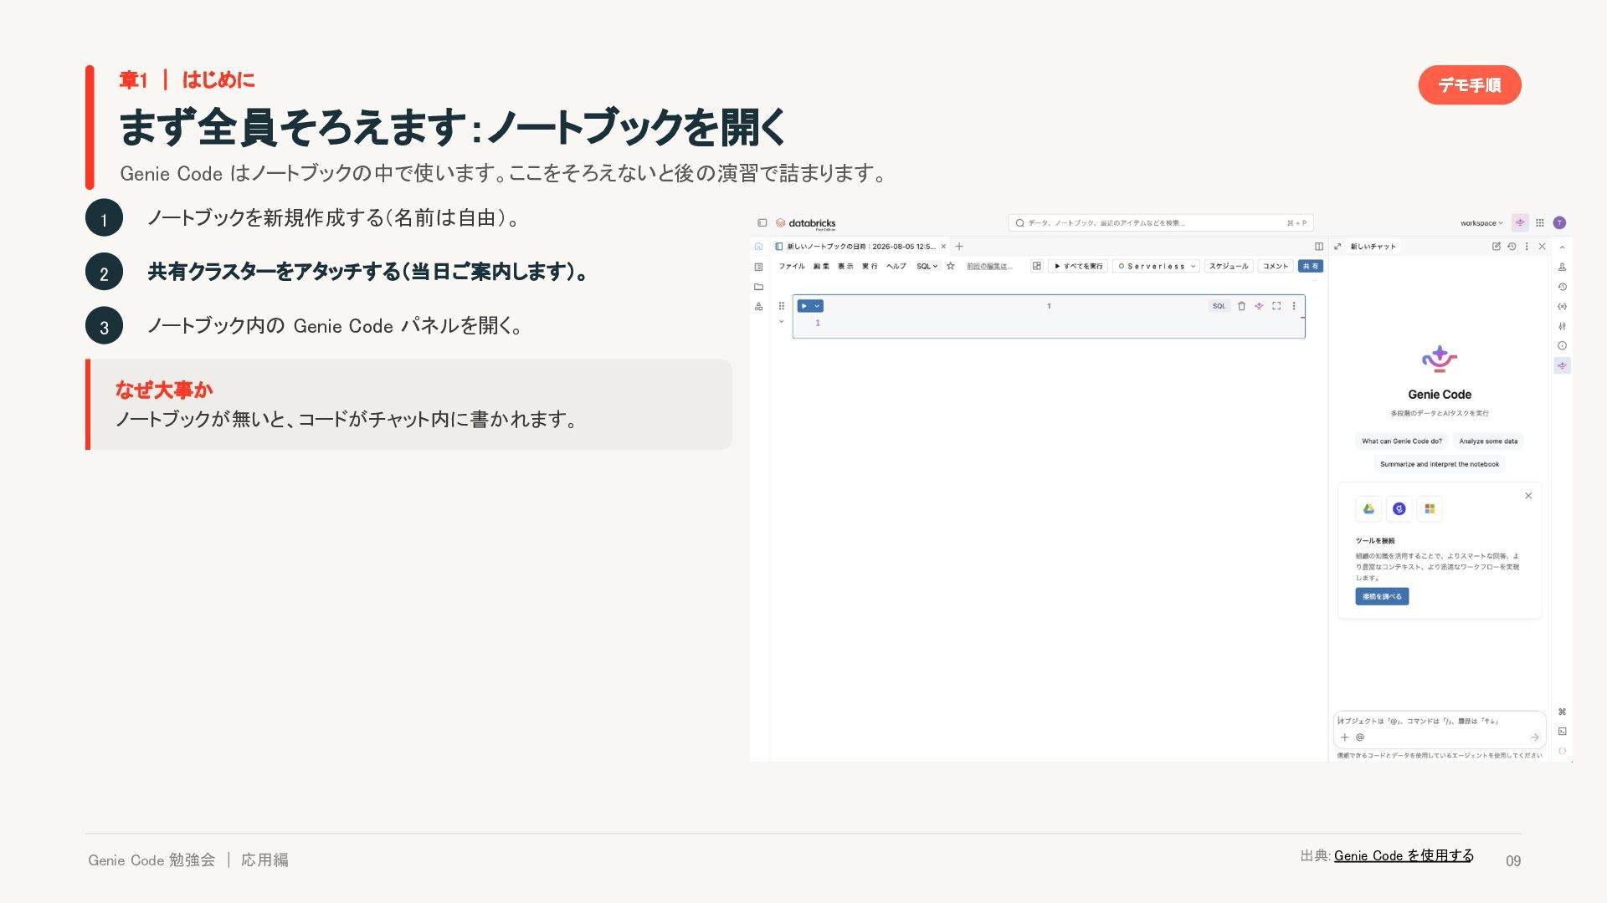Click the blue 共有 share button
The height and width of the screenshot is (903, 1607).
click(x=1311, y=267)
